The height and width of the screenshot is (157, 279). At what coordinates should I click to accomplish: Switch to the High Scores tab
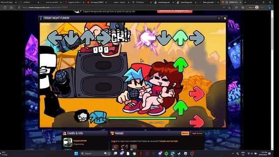197,133
